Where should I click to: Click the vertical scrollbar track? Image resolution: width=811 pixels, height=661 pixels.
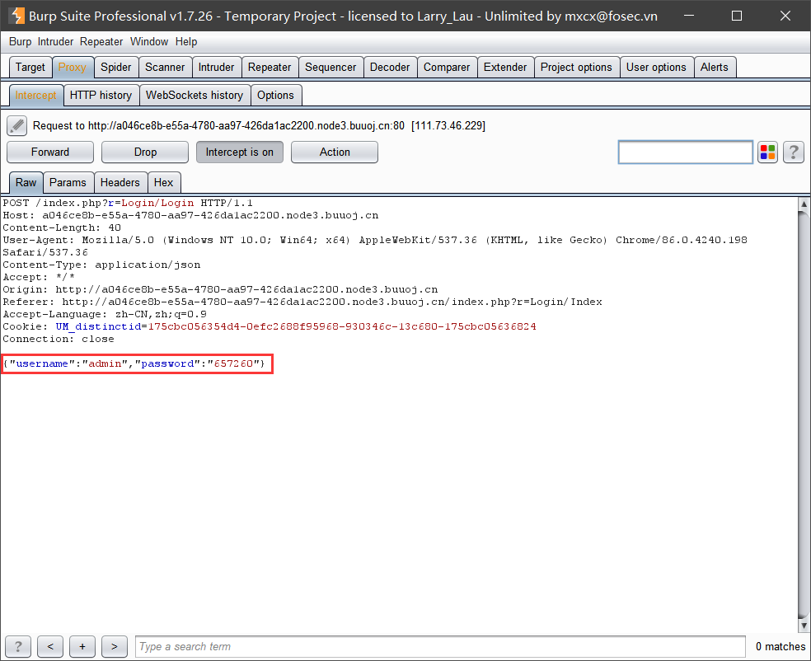(804, 415)
